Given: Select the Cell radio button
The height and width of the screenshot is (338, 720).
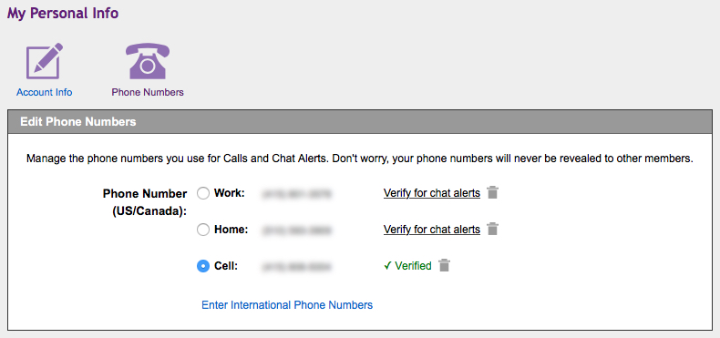Looking at the screenshot, I should (203, 266).
